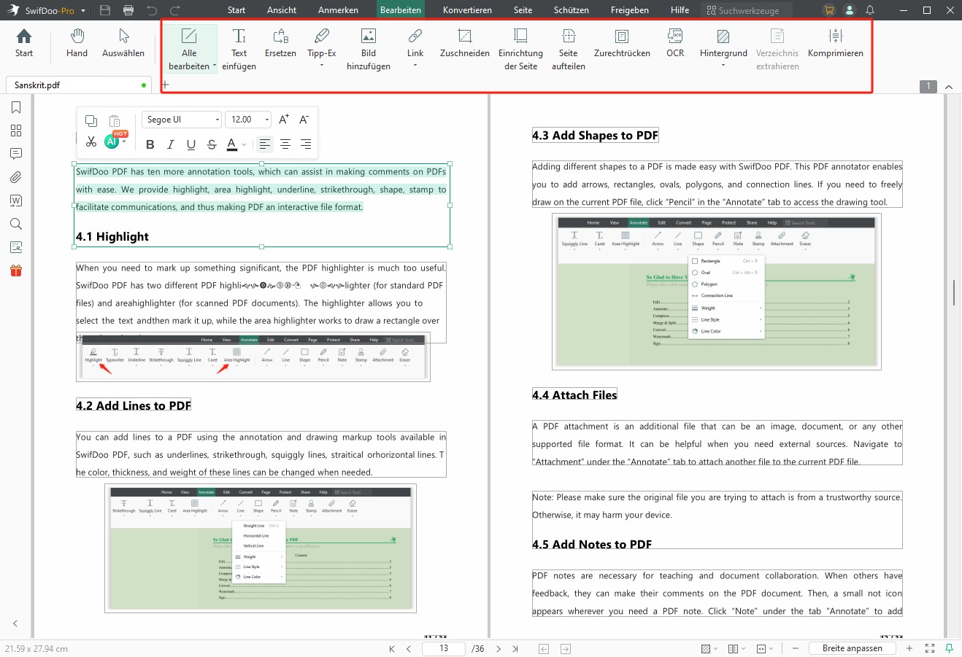
Task: Center align the text
Action: tap(285, 144)
